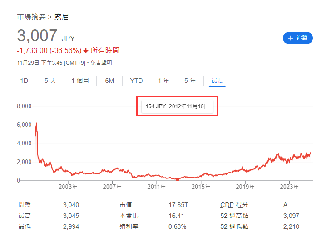Click the 本益比 label
This screenshot has height=236, width=322.
pos(129,216)
